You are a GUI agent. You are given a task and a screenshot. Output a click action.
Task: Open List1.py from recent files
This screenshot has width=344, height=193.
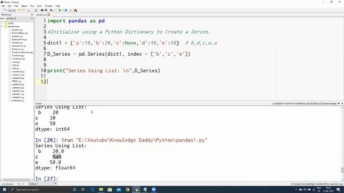tap(16, 69)
